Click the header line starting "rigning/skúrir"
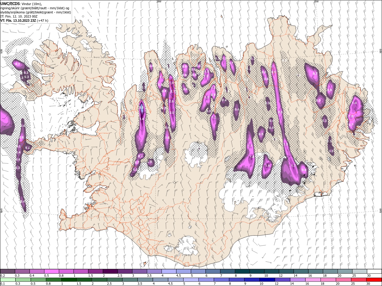Viewport: 382px width, 286px height. [35, 8]
